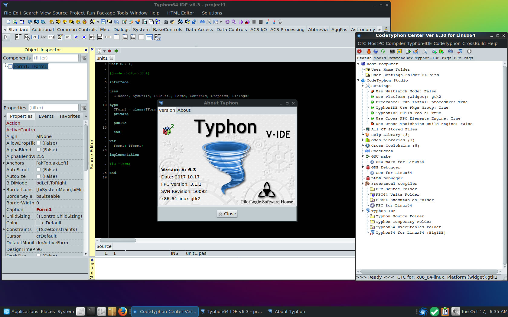
Task: Select 'Typhon64 for Linux64 (BigIDE)' tree item
Action: (411, 232)
